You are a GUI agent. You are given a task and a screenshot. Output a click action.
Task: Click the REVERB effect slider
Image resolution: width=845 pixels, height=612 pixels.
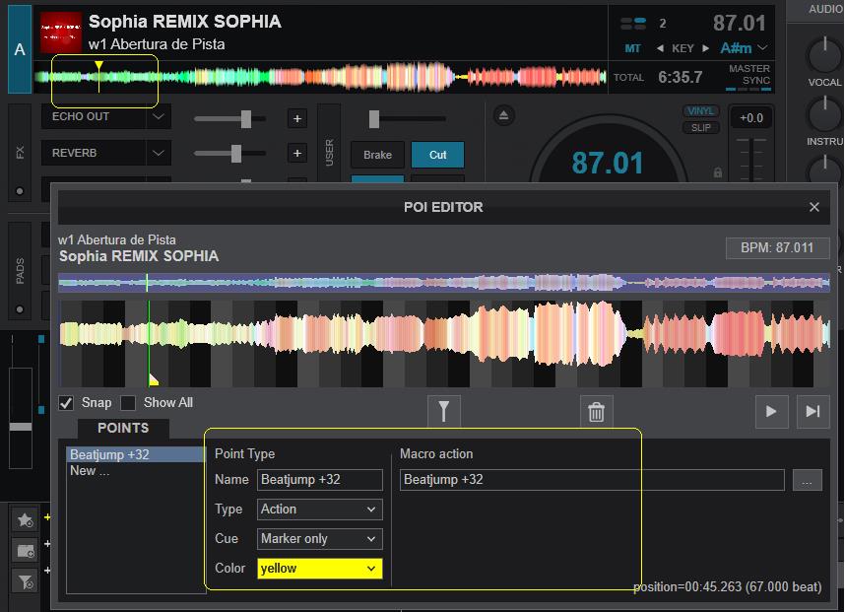pyautogui.click(x=229, y=153)
